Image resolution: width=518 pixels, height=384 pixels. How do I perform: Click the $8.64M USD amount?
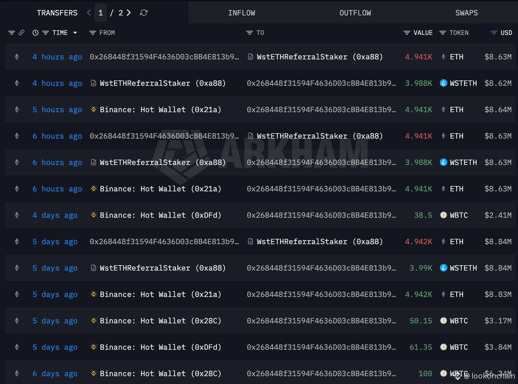(498, 110)
